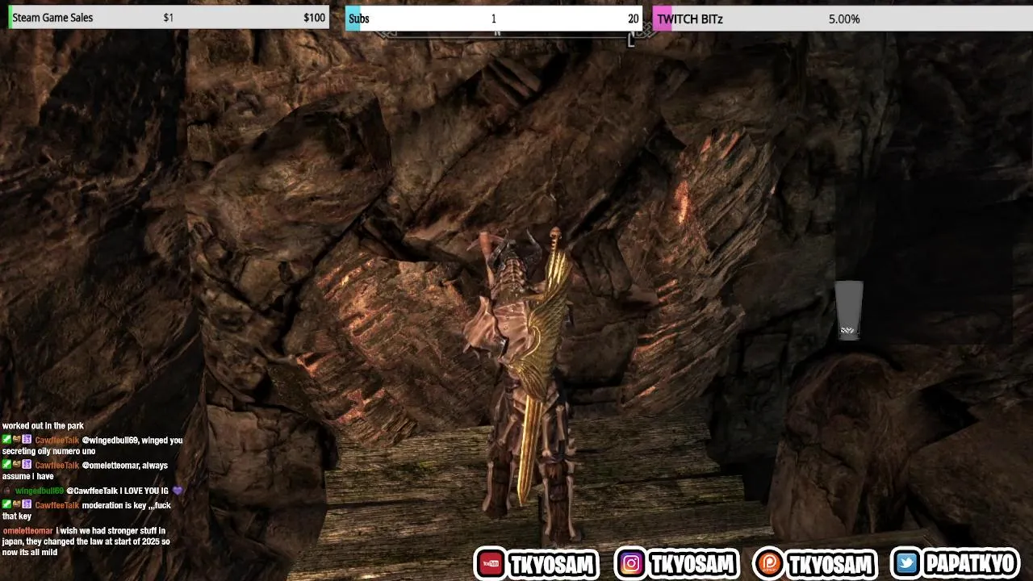This screenshot has height=581, width=1033.
Task: Click moderator sword badge on 'always assume' message
Action: point(6,465)
